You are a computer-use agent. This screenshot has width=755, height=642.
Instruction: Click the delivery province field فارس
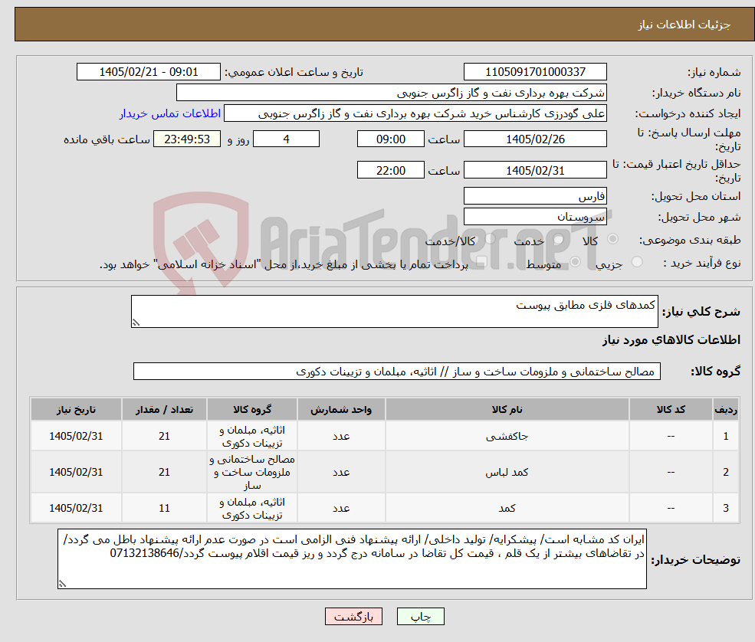tap(535, 196)
